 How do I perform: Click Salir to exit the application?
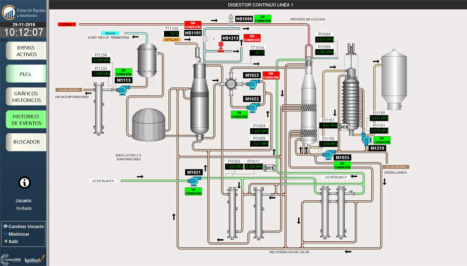click(14, 241)
